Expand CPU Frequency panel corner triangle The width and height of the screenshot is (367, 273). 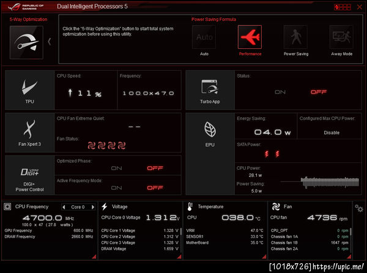94,257
